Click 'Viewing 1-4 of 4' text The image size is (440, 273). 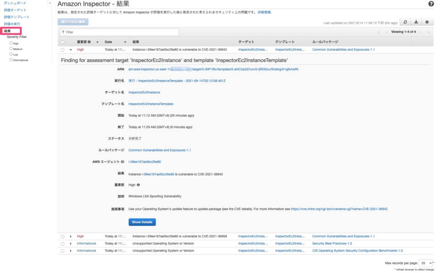point(403,32)
